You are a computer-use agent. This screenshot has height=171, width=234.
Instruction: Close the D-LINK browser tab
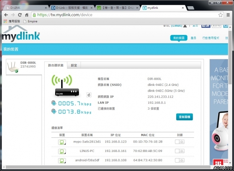coord(46,8)
